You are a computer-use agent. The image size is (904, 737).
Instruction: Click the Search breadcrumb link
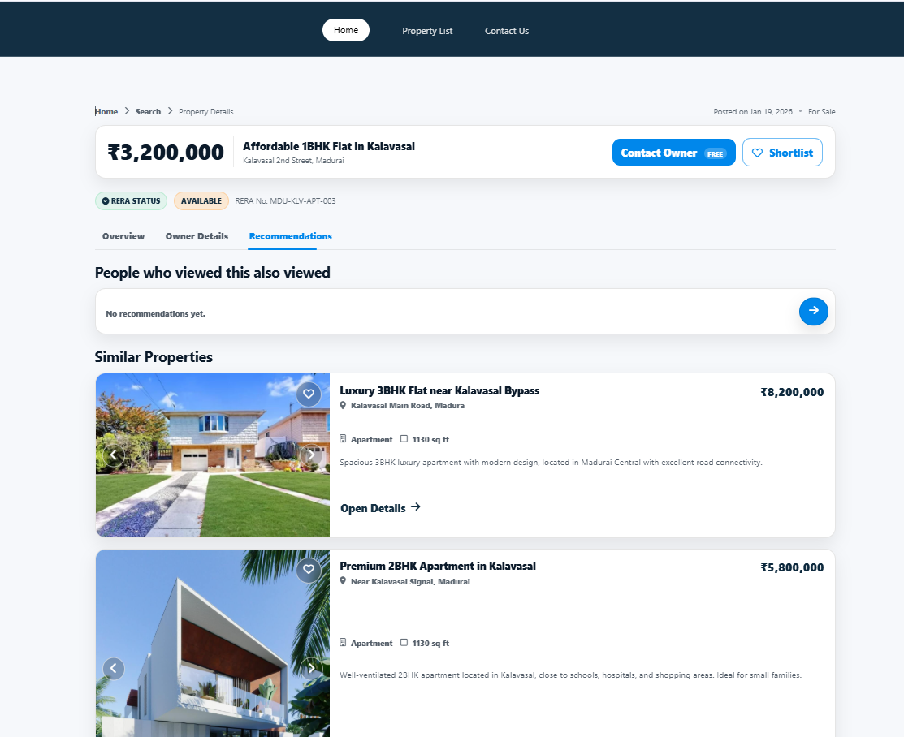point(148,112)
